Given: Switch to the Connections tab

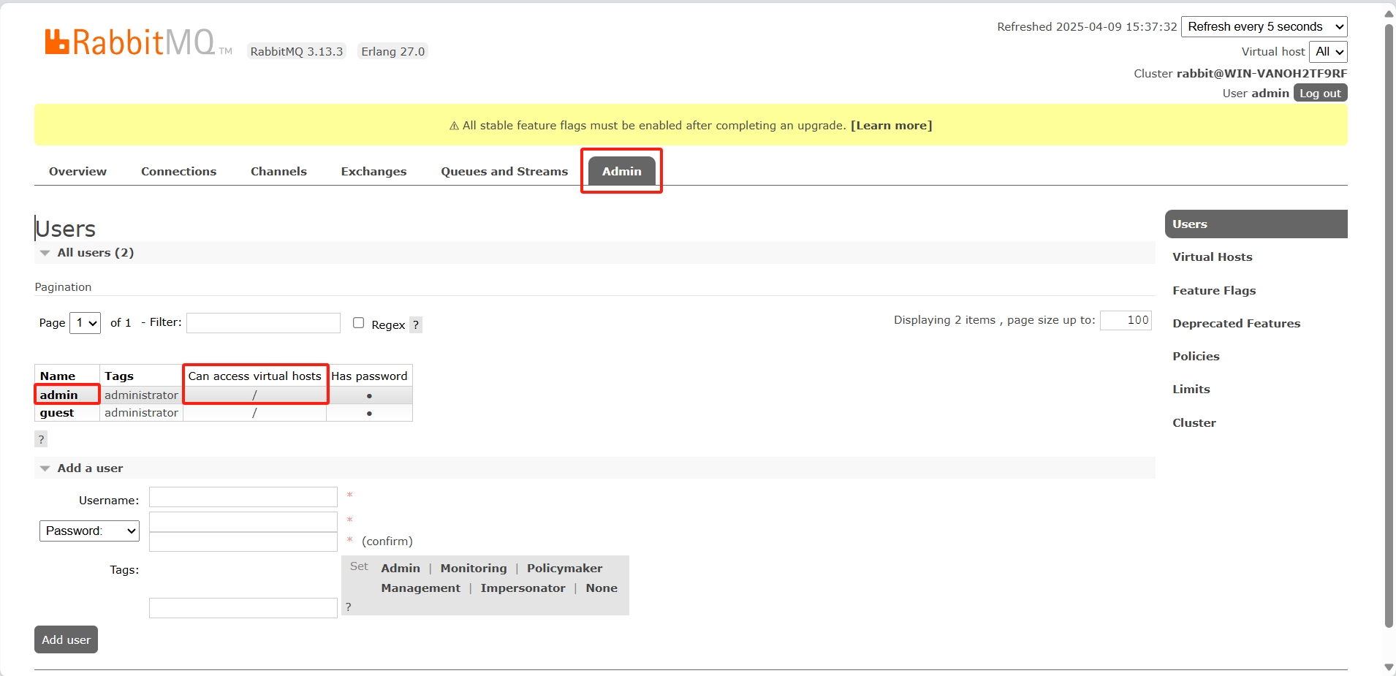Looking at the screenshot, I should click(x=178, y=172).
